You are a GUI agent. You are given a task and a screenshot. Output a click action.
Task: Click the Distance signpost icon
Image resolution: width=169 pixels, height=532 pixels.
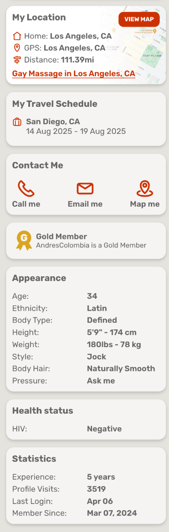[17, 59]
